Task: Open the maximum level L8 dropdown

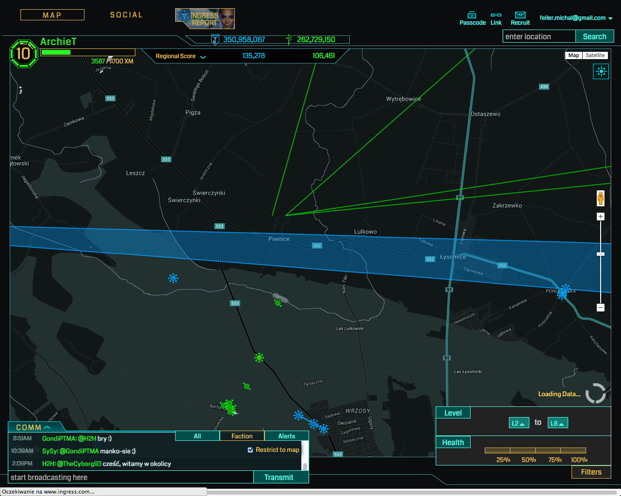Action: (x=557, y=423)
